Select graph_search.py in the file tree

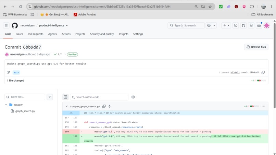pyautogui.click(x=25, y=111)
